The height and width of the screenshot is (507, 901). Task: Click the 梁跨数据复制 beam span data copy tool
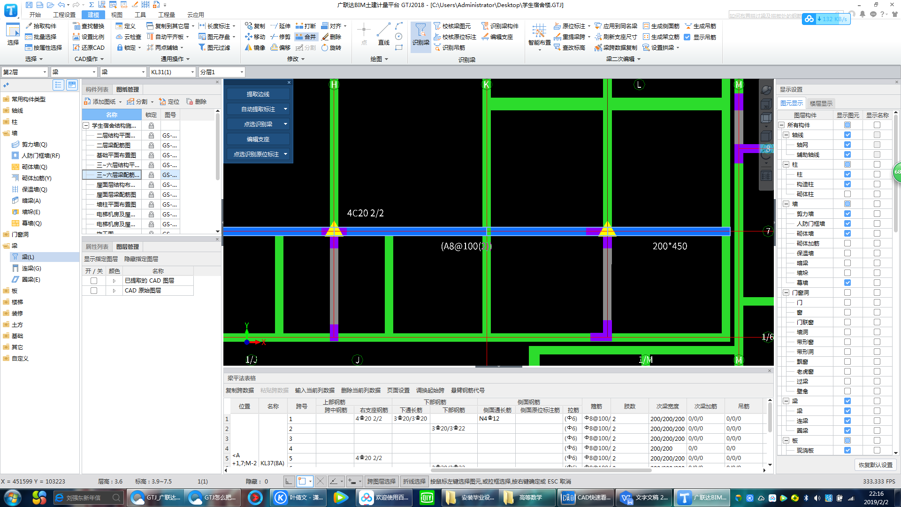(616, 47)
